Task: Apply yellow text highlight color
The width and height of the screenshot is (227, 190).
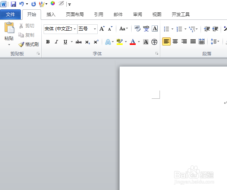Action: [120, 42]
